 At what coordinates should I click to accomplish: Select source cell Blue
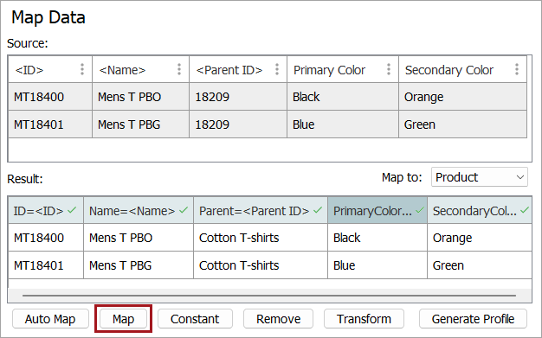(x=343, y=124)
